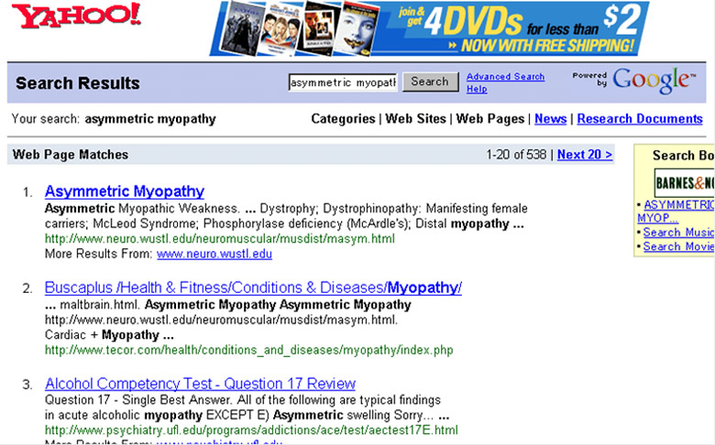Screen dimensions: 715x445
Task: Open the ASYMMETRIC MYOP... book link
Action: (676, 212)
